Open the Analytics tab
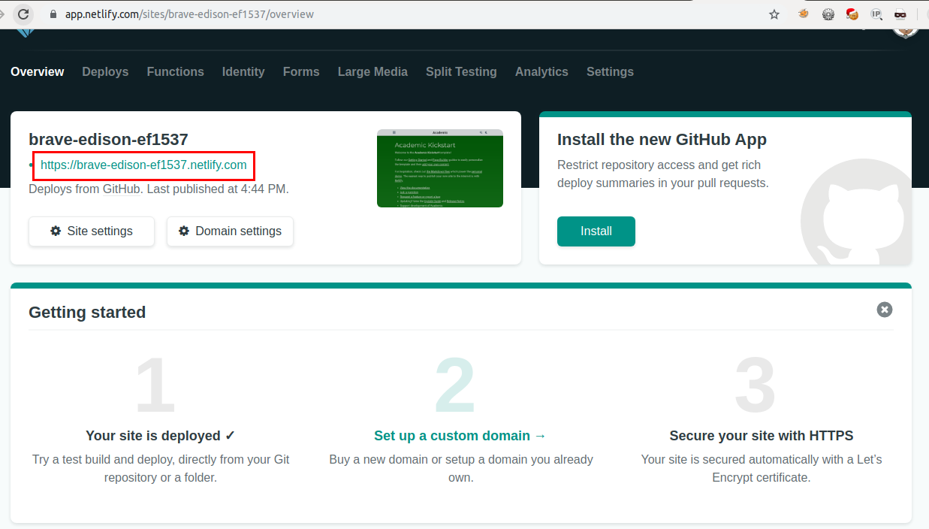The image size is (929, 529). [541, 72]
